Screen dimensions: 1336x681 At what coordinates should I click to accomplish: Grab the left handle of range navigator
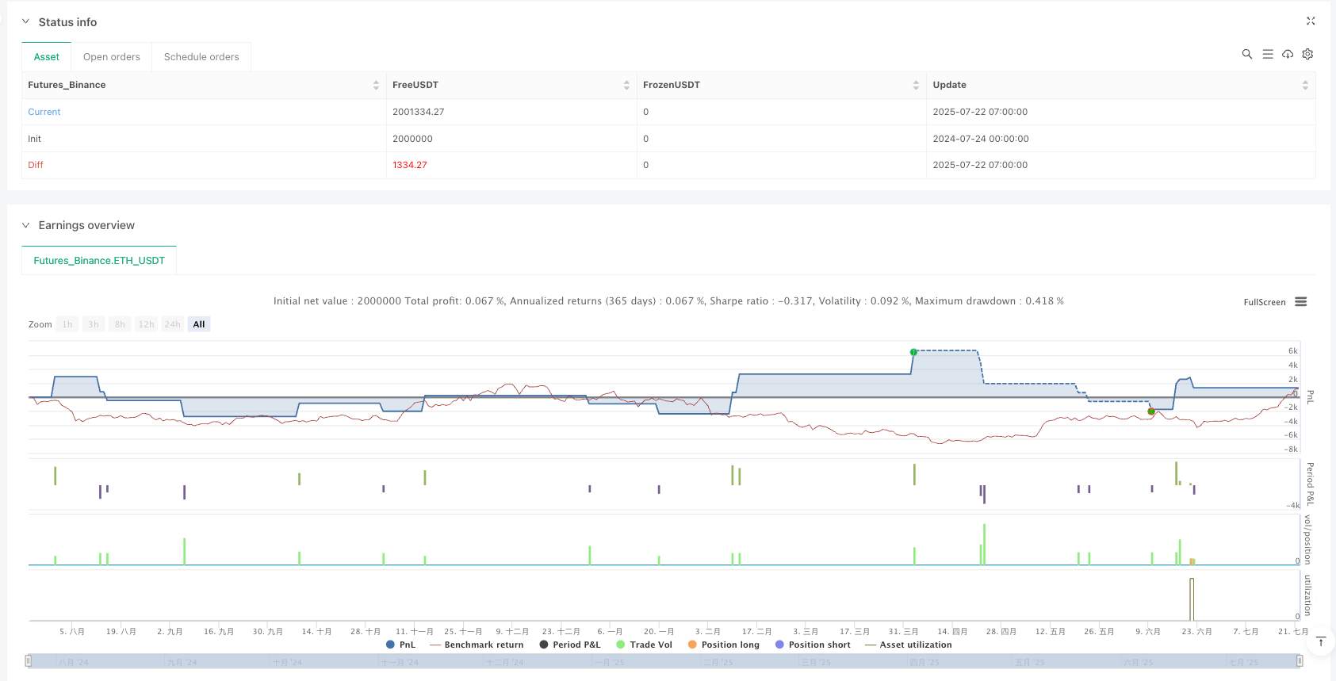click(x=29, y=660)
